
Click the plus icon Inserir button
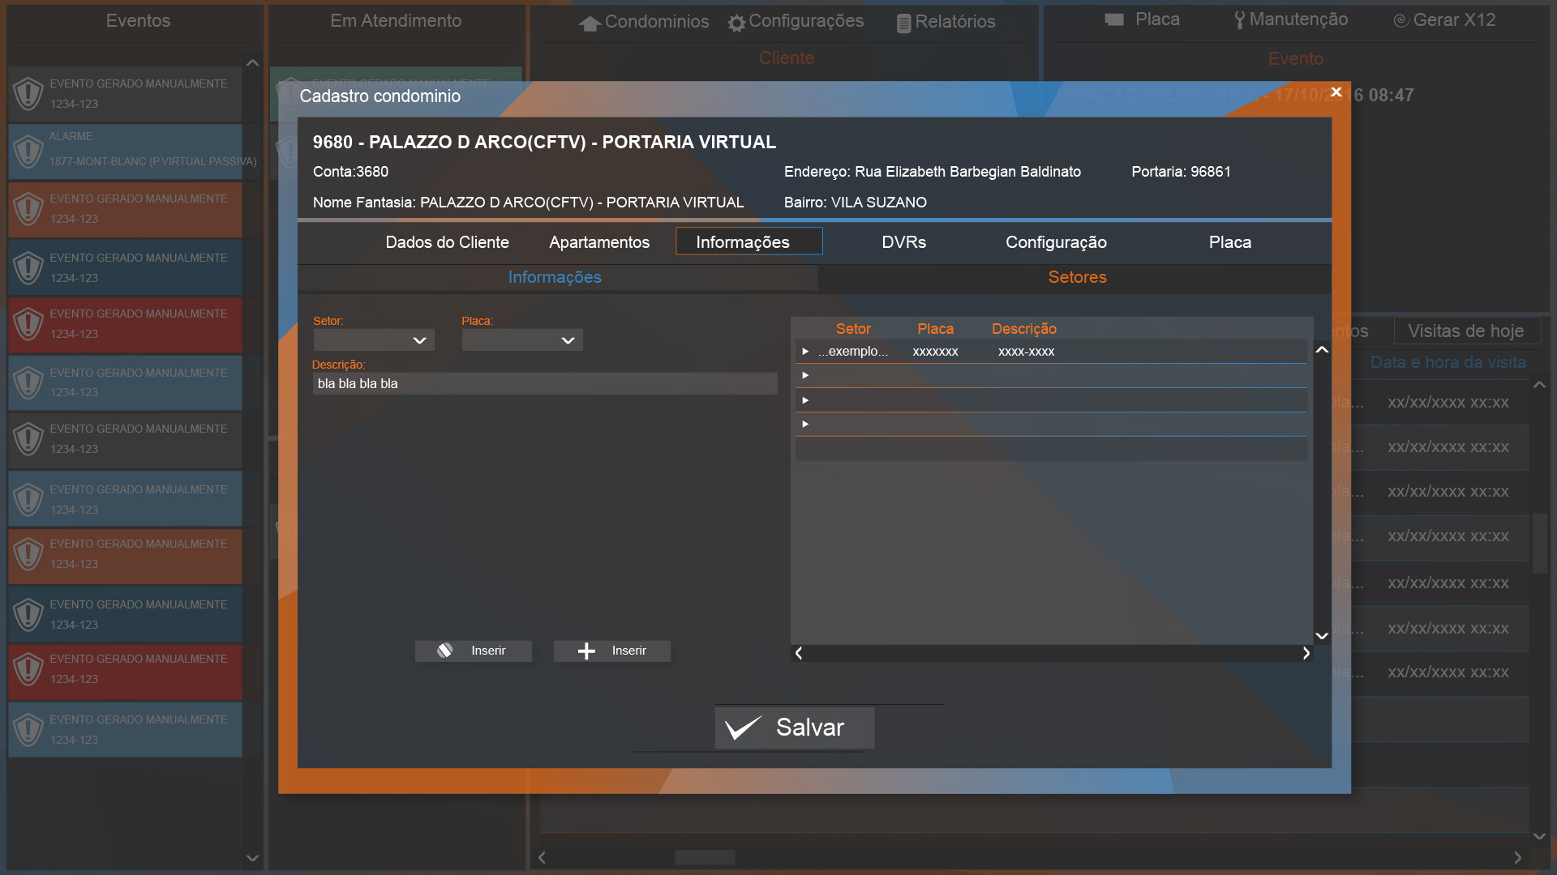[x=612, y=651]
